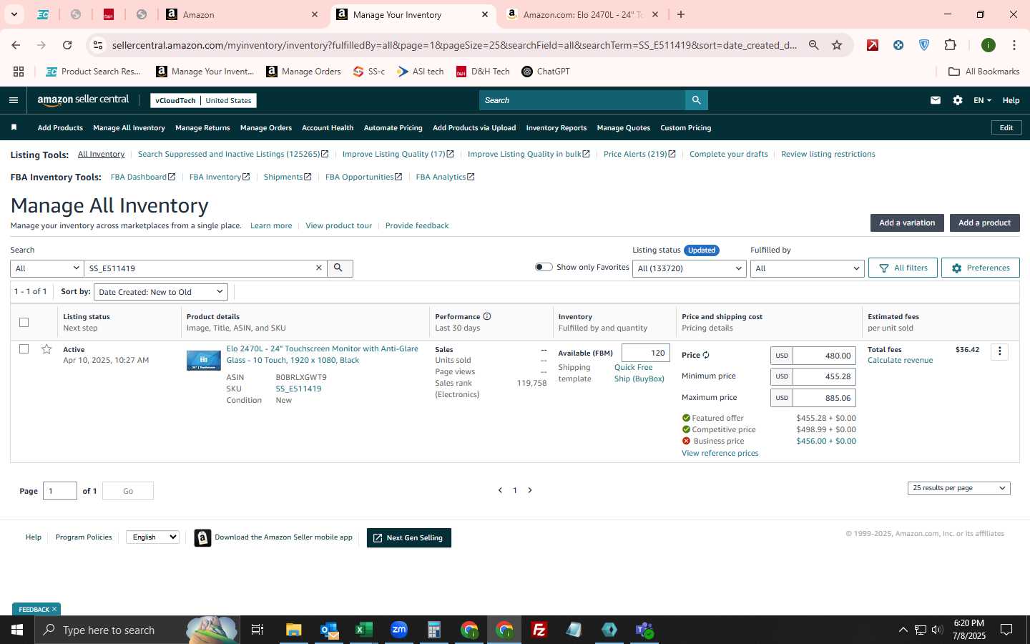1030x644 pixels.
Task: Open the messages envelope icon
Action: pos(935,100)
